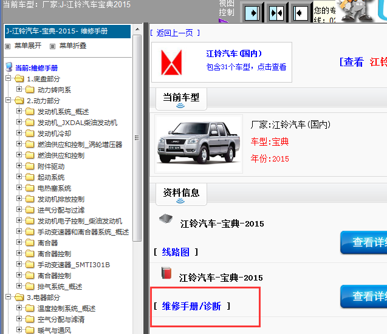Viewport: 387px width, 334px height.
Task: Select the 发动机电子控制_柴油发动机 tree item
Action: tap(80, 221)
